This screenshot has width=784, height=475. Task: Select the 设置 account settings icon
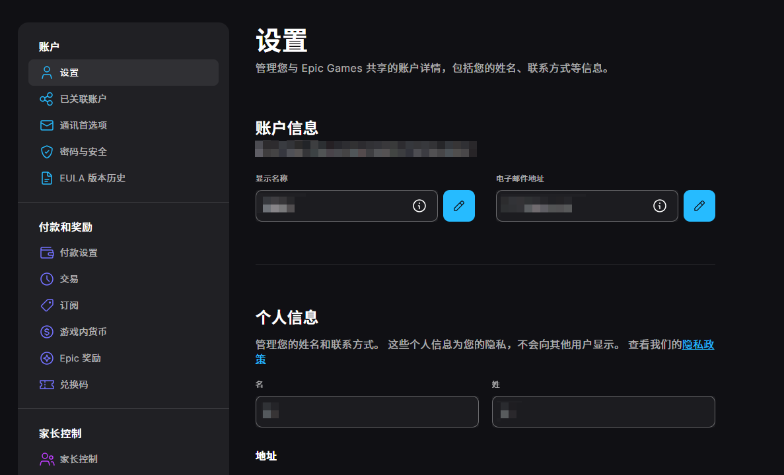coord(46,73)
